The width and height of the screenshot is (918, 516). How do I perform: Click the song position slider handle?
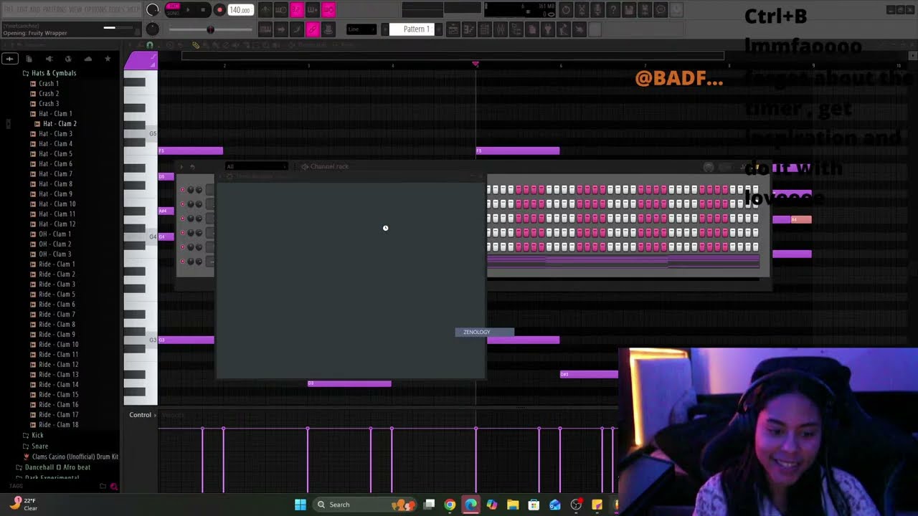coord(210,29)
